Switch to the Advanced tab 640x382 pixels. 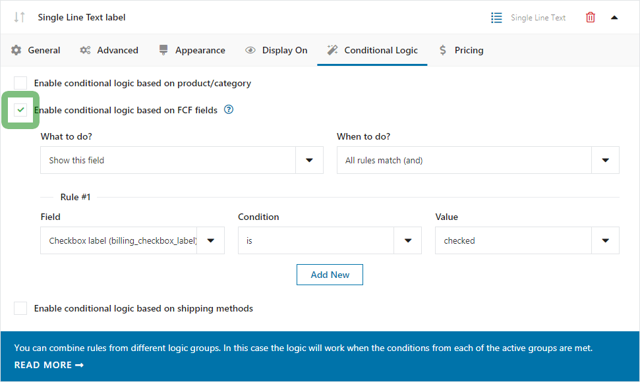tap(109, 50)
